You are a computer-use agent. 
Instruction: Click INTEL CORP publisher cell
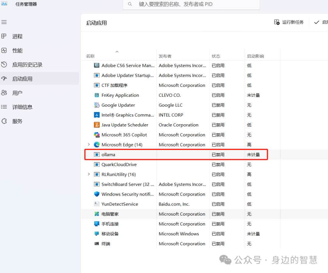171,115
